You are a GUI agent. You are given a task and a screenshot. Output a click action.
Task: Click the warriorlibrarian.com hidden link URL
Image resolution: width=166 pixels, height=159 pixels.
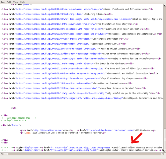pyautogui.click(x=81, y=148)
